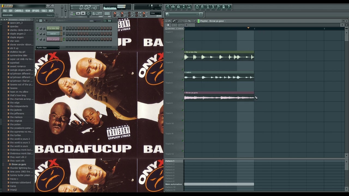Click the undo history icon
This screenshot has height=196, width=349.
point(197,7)
